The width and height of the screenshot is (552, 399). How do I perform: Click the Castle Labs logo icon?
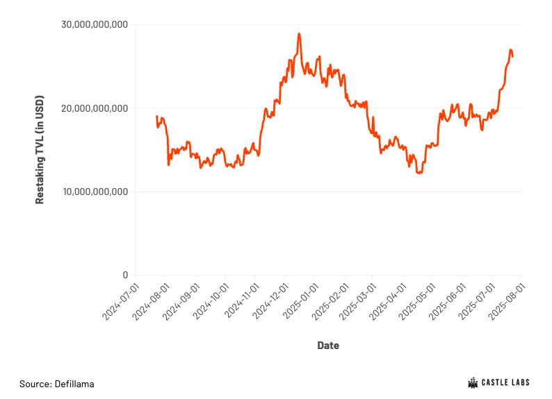(473, 383)
